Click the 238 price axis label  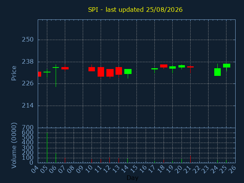pos(28,62)
